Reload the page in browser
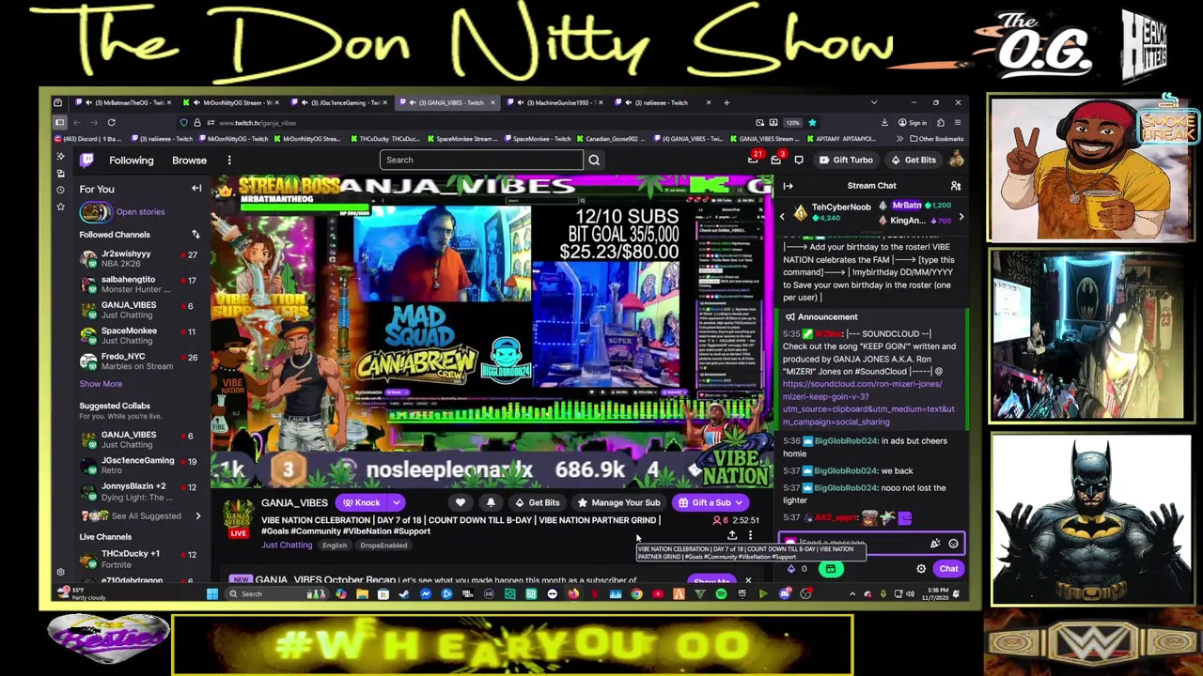Viewport: 1203px width, 676px height. pos(111,122)
